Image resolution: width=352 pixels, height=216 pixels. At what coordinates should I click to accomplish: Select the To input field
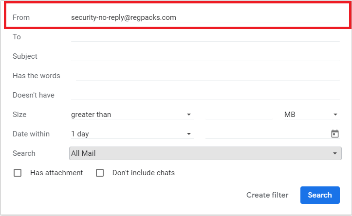click(x=205, y=37)
